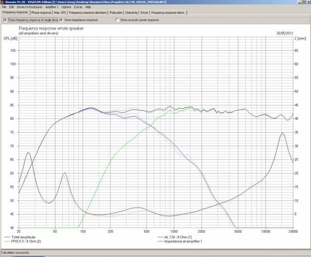Switch to Frequency response directions tab
Viewport: 311px width, 257px height.
pos(88,12)
